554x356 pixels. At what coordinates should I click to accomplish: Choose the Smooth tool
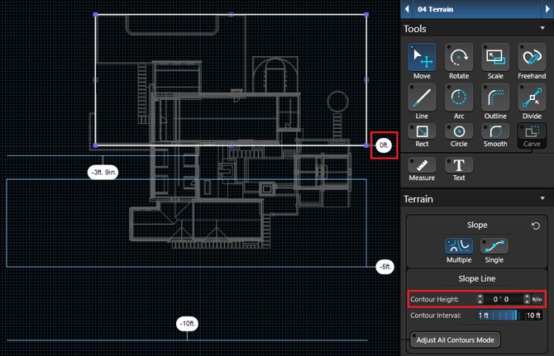pos(495,135)
